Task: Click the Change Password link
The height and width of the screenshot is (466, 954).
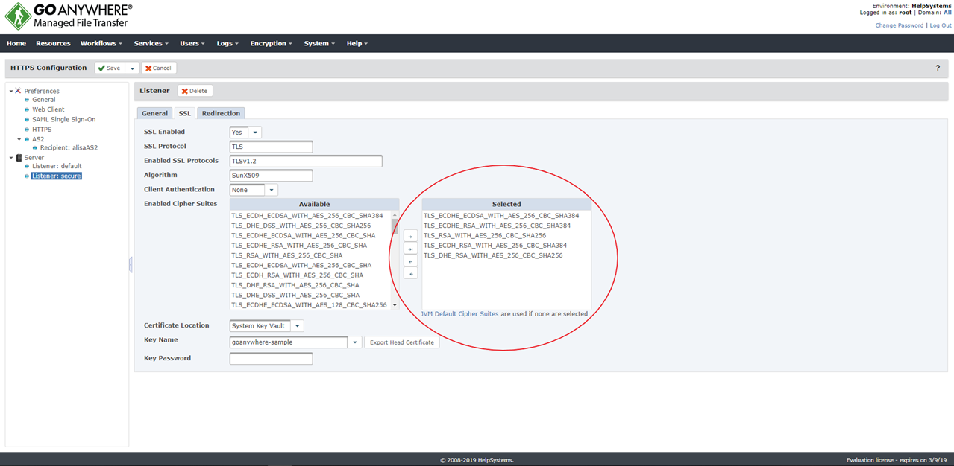Action: click(899, 25)
